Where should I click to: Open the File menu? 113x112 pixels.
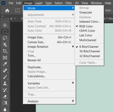point(11,3)
